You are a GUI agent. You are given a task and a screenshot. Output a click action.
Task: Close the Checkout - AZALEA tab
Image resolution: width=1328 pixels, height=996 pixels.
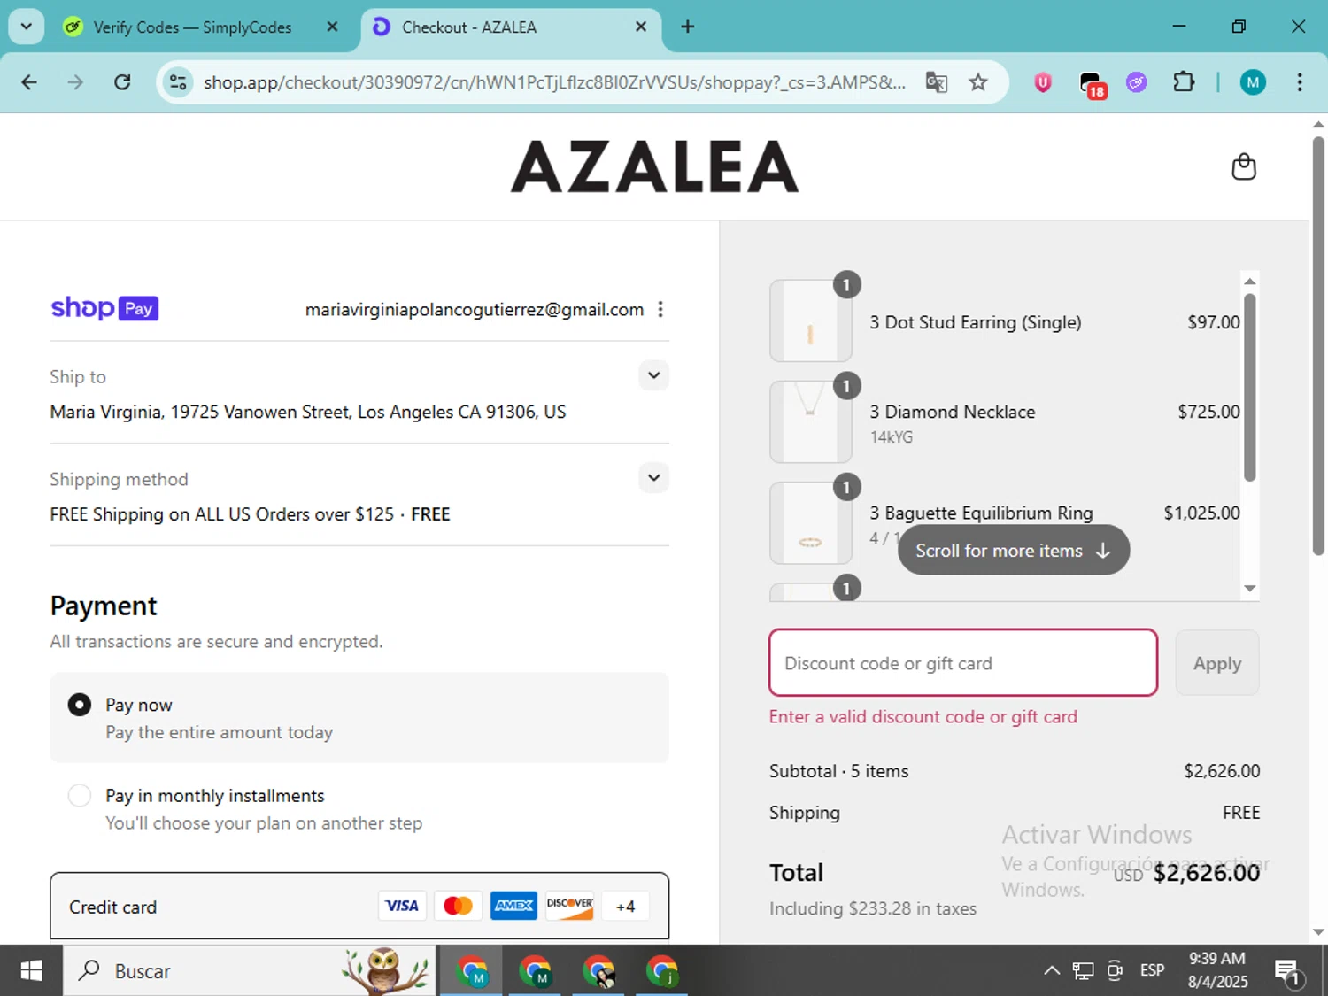[x=641, y=27]
